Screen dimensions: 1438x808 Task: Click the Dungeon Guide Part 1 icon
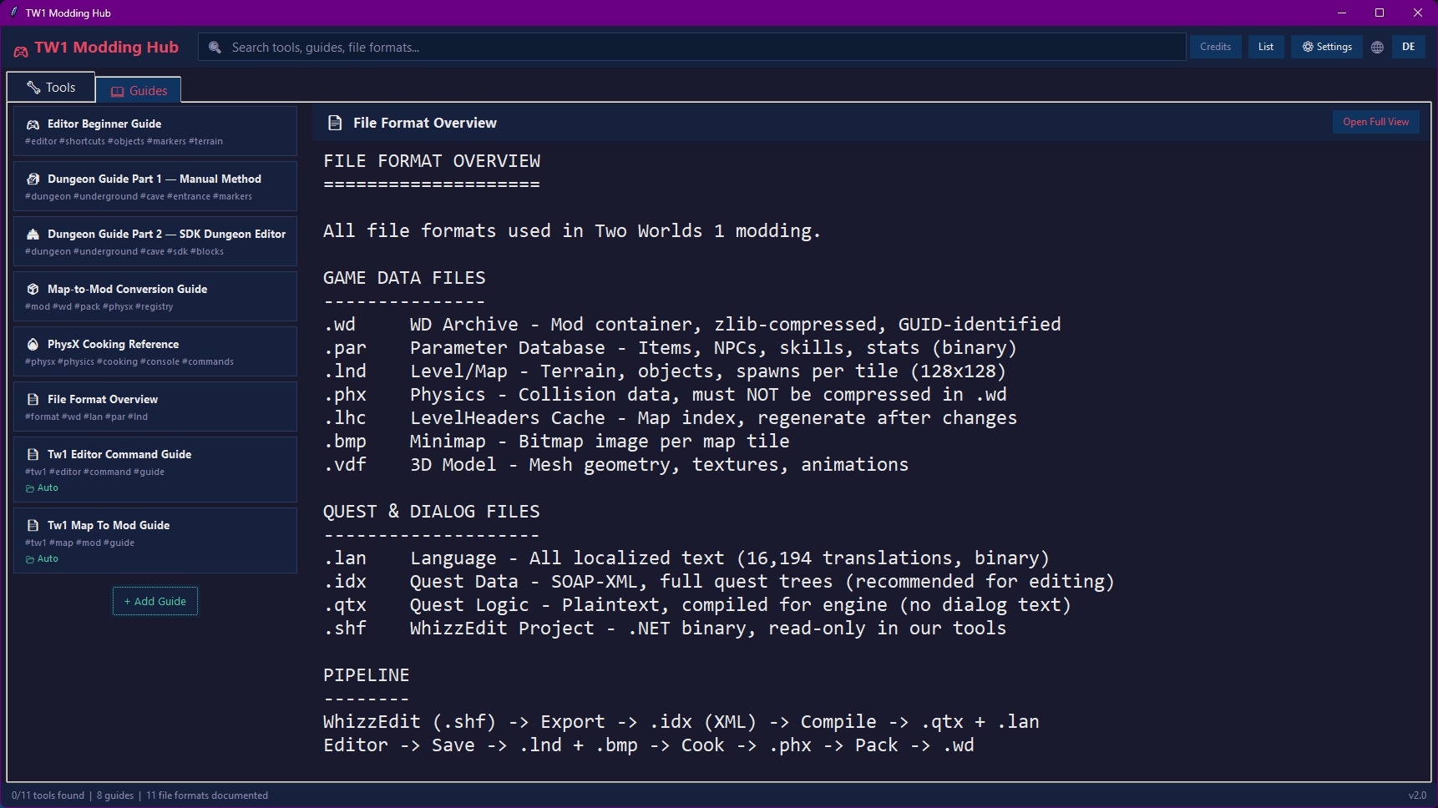click(x=33, y=179)
